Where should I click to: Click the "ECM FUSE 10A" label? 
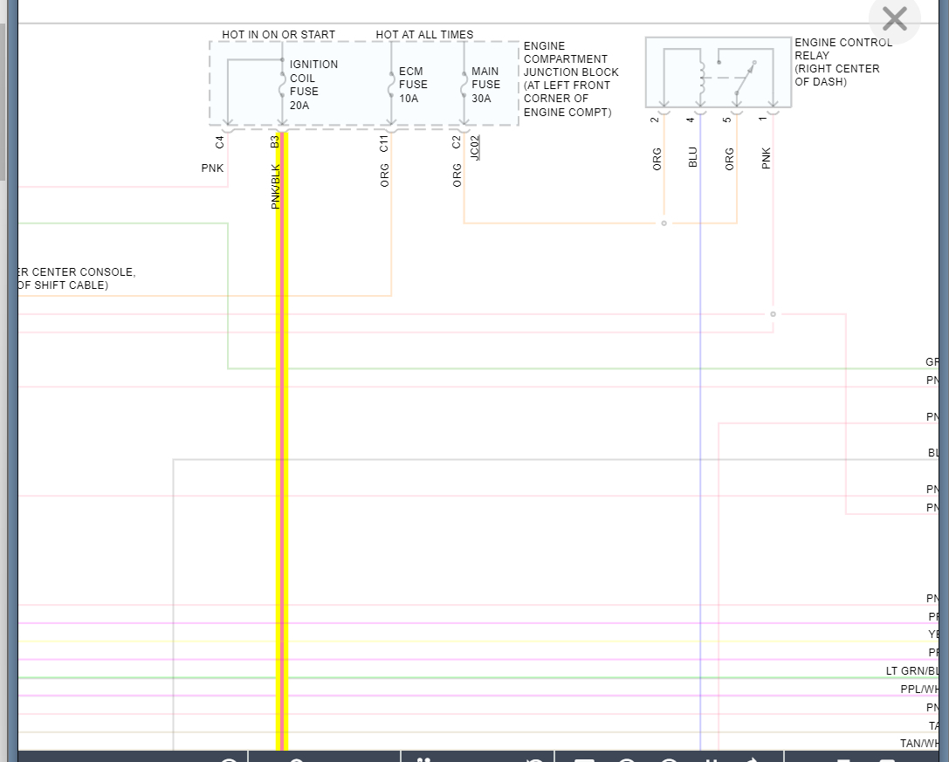point(413,85)
